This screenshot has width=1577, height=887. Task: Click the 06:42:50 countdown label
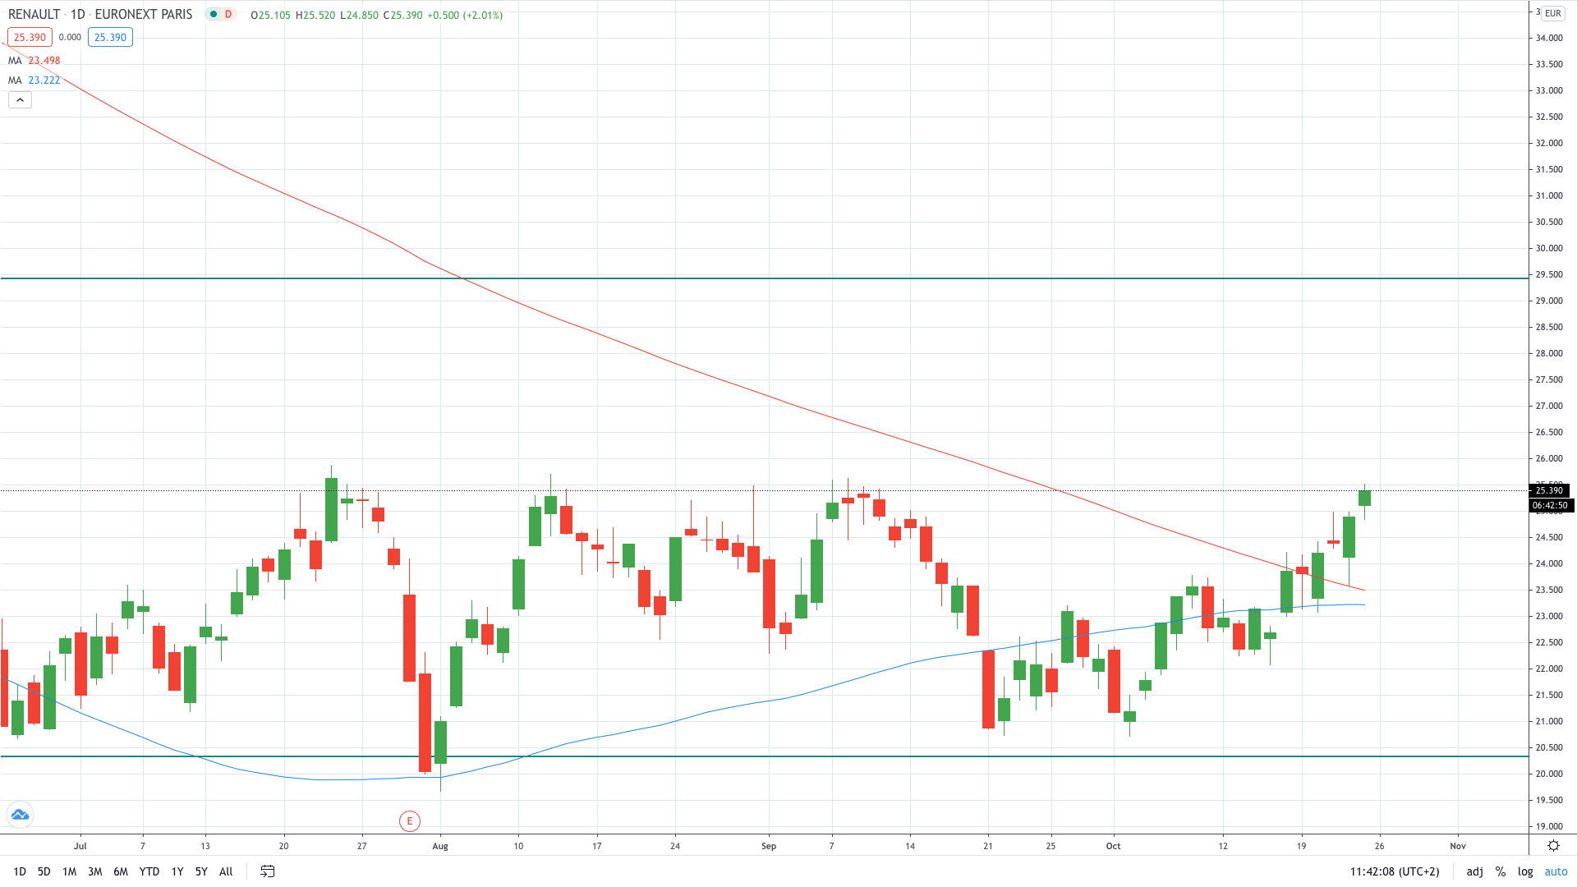1550,505
